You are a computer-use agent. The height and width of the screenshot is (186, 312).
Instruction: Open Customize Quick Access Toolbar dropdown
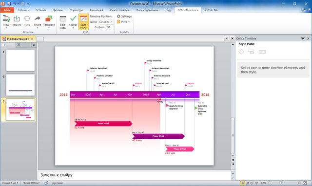(28, 3)
